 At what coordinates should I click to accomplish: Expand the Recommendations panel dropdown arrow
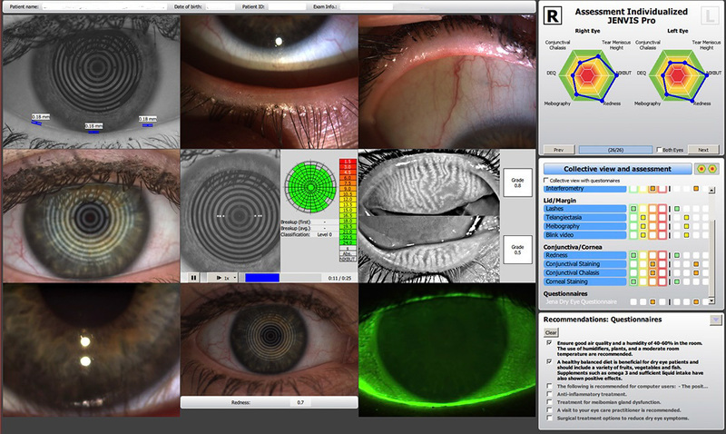point(714,320)
